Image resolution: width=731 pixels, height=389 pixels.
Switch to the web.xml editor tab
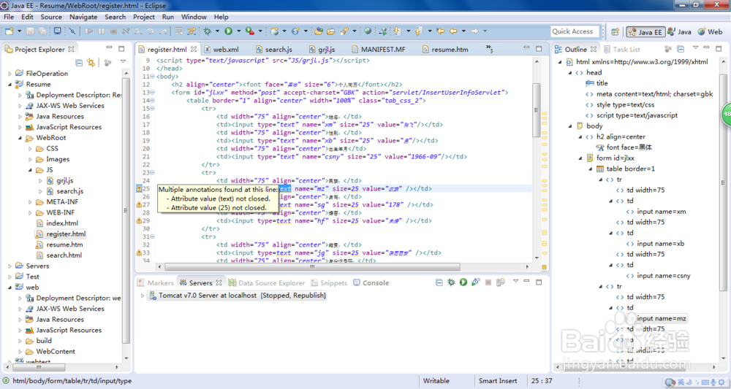click(x=221, y=49)
